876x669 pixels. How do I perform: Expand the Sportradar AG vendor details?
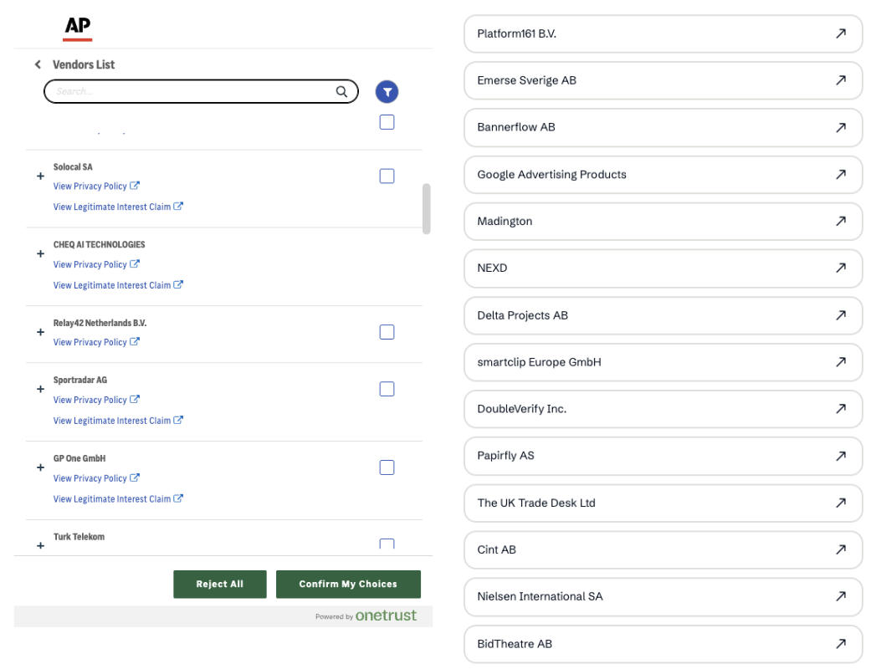click(40, 389)
